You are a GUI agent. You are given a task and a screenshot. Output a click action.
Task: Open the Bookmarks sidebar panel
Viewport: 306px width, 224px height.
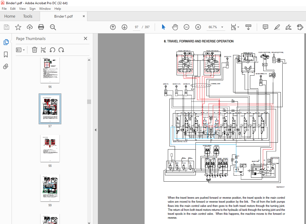pos(6,54)
